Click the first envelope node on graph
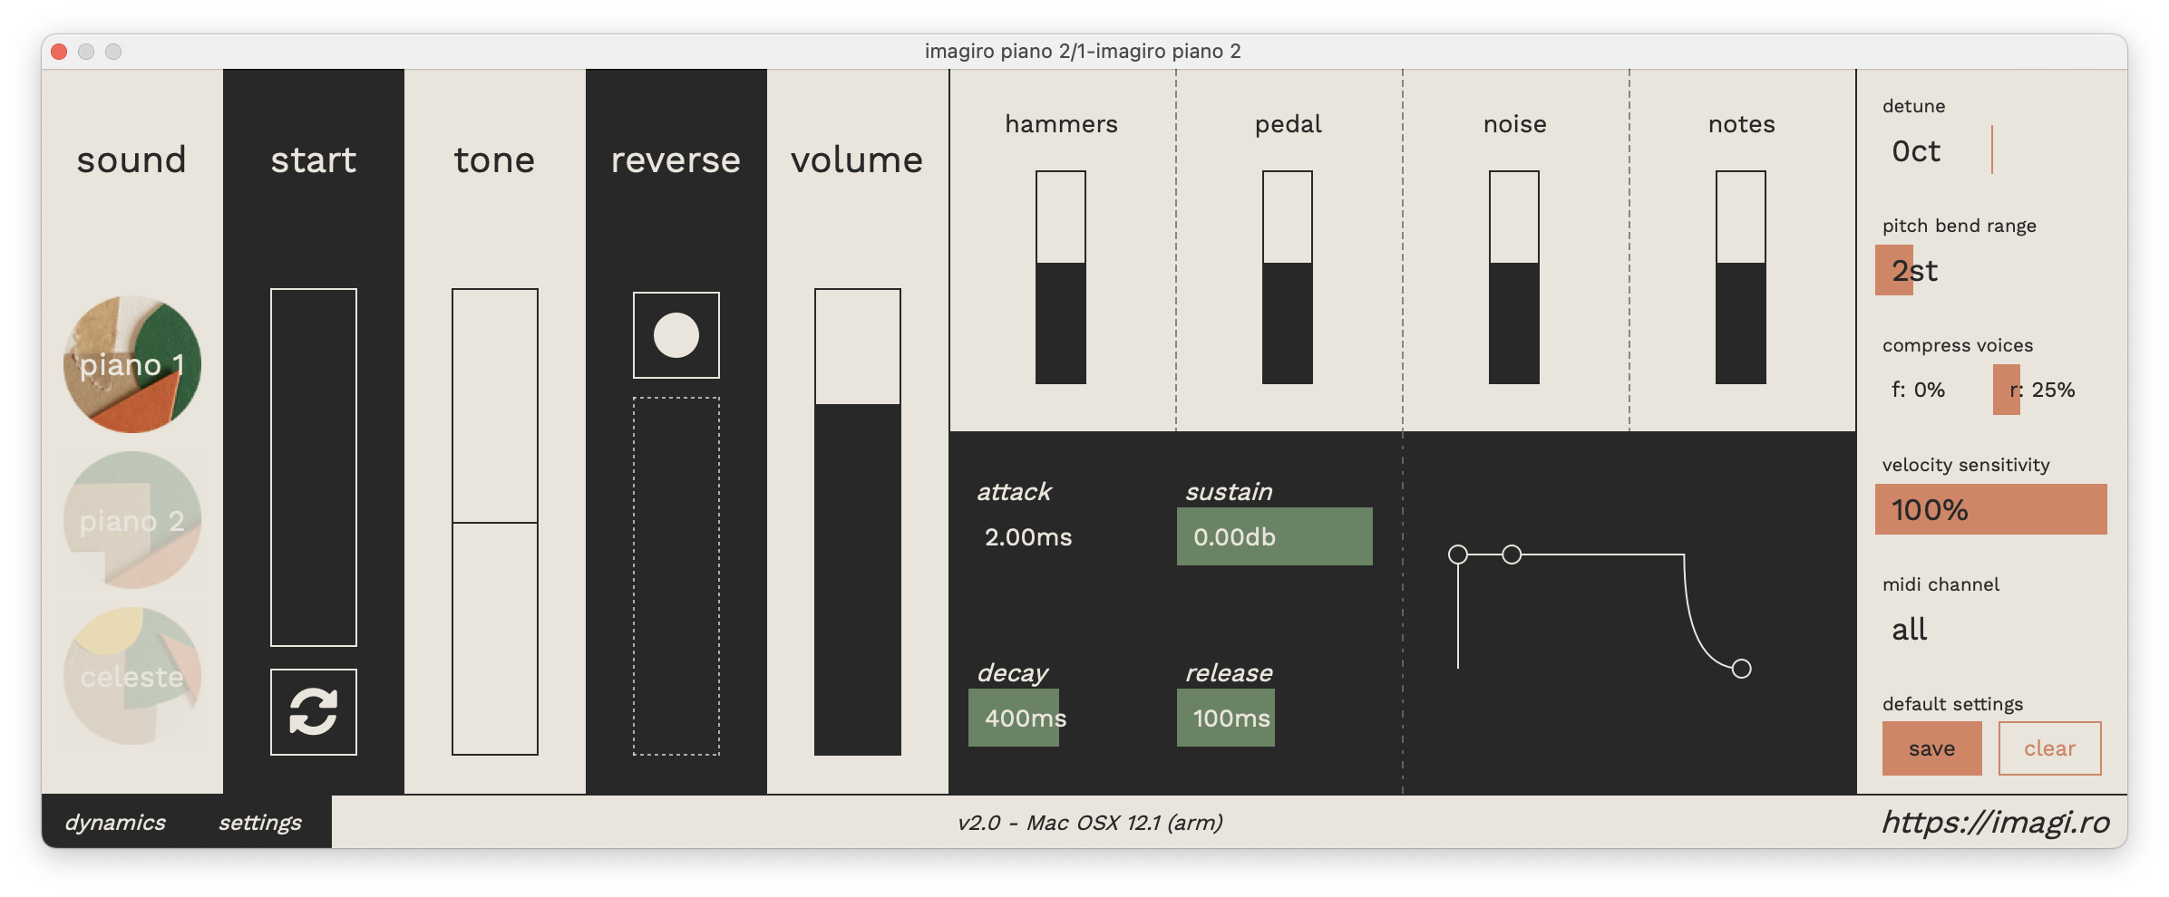2169x897 pixels. coord(1458,555)
